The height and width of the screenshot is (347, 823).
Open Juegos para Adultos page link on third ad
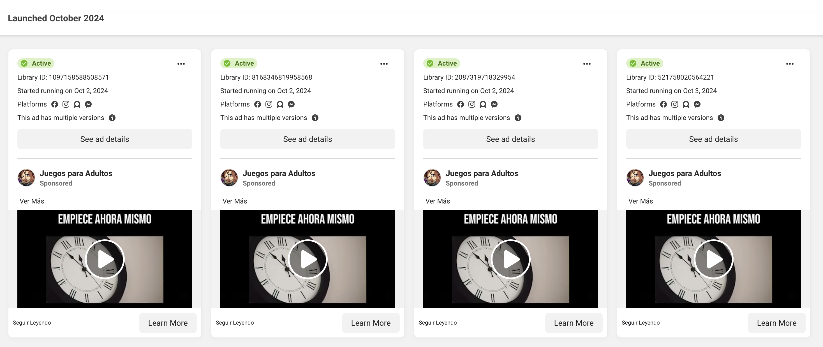(482, 173)
